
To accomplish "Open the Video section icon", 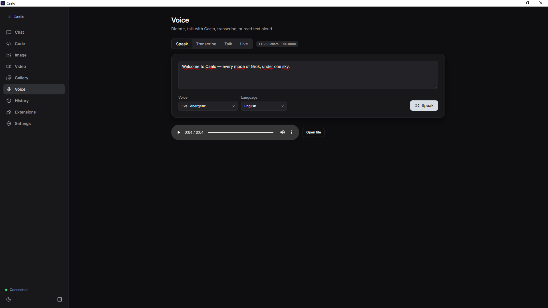I will 9,66.
